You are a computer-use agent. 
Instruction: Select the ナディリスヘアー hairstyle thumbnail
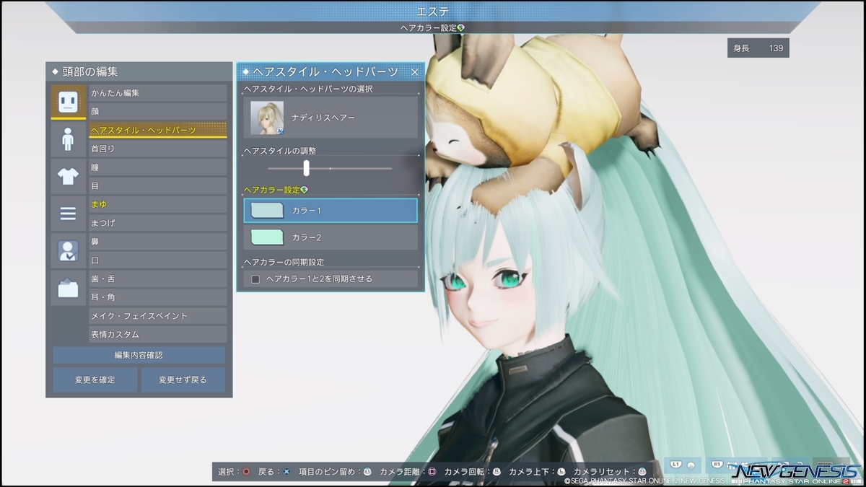tap(267, 118)
